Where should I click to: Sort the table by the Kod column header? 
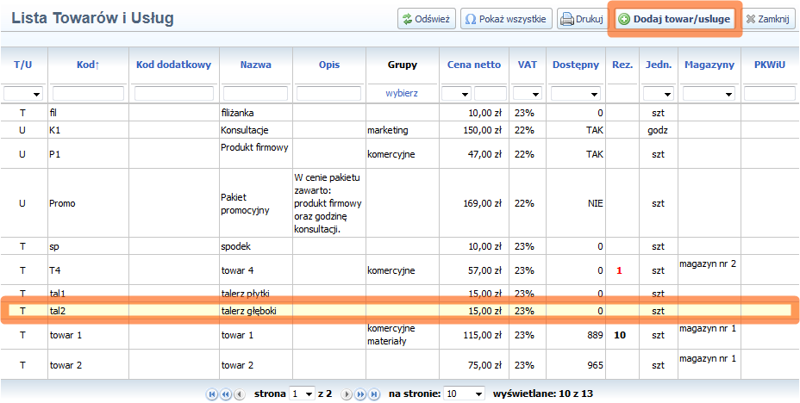[87, 65]
